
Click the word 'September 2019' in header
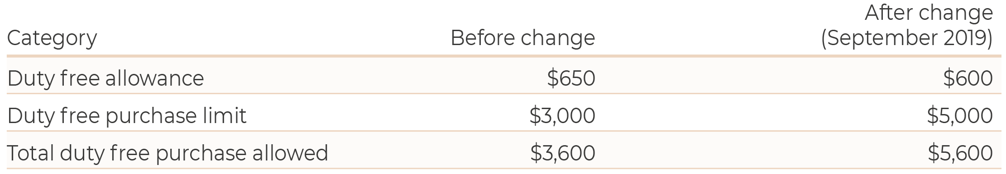click(x=907, y=39)
